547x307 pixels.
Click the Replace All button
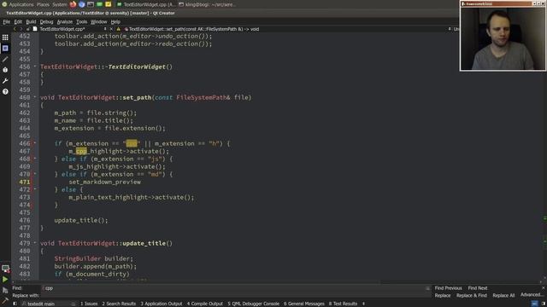click(x=503, y=296)
